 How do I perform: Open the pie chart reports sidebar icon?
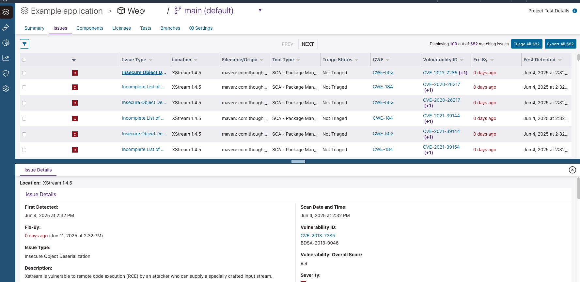point(6,43)
